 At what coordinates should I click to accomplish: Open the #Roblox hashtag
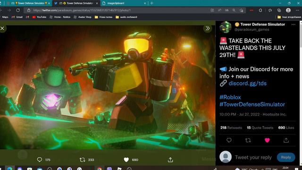(x=230, y=97)
